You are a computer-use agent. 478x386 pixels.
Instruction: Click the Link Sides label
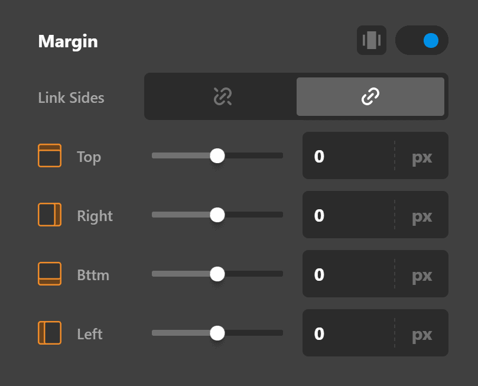(x=70, y=98)
